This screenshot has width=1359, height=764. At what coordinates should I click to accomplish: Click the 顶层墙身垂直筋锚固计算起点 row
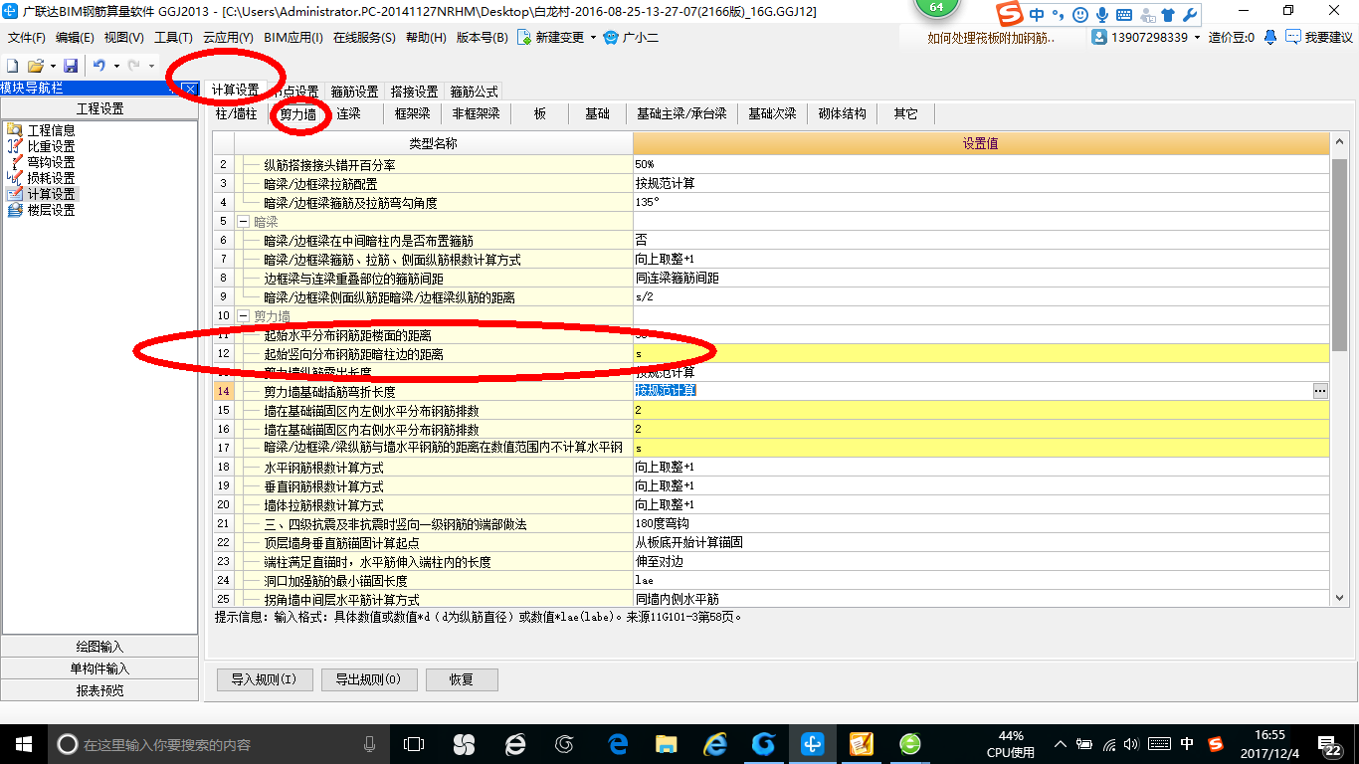pos(772,542)
